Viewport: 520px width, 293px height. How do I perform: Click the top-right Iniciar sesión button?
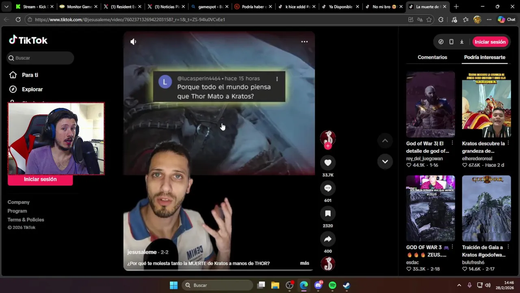point(490,42)
